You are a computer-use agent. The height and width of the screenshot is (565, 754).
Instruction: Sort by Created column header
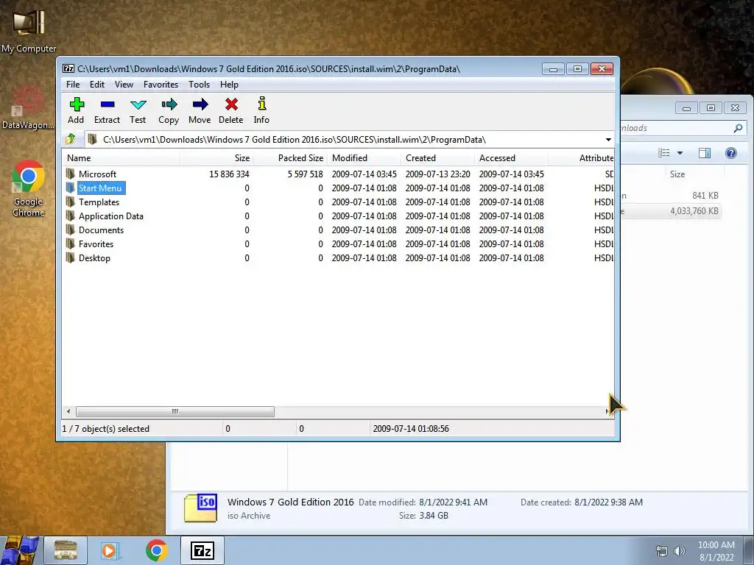coord(437,157)
